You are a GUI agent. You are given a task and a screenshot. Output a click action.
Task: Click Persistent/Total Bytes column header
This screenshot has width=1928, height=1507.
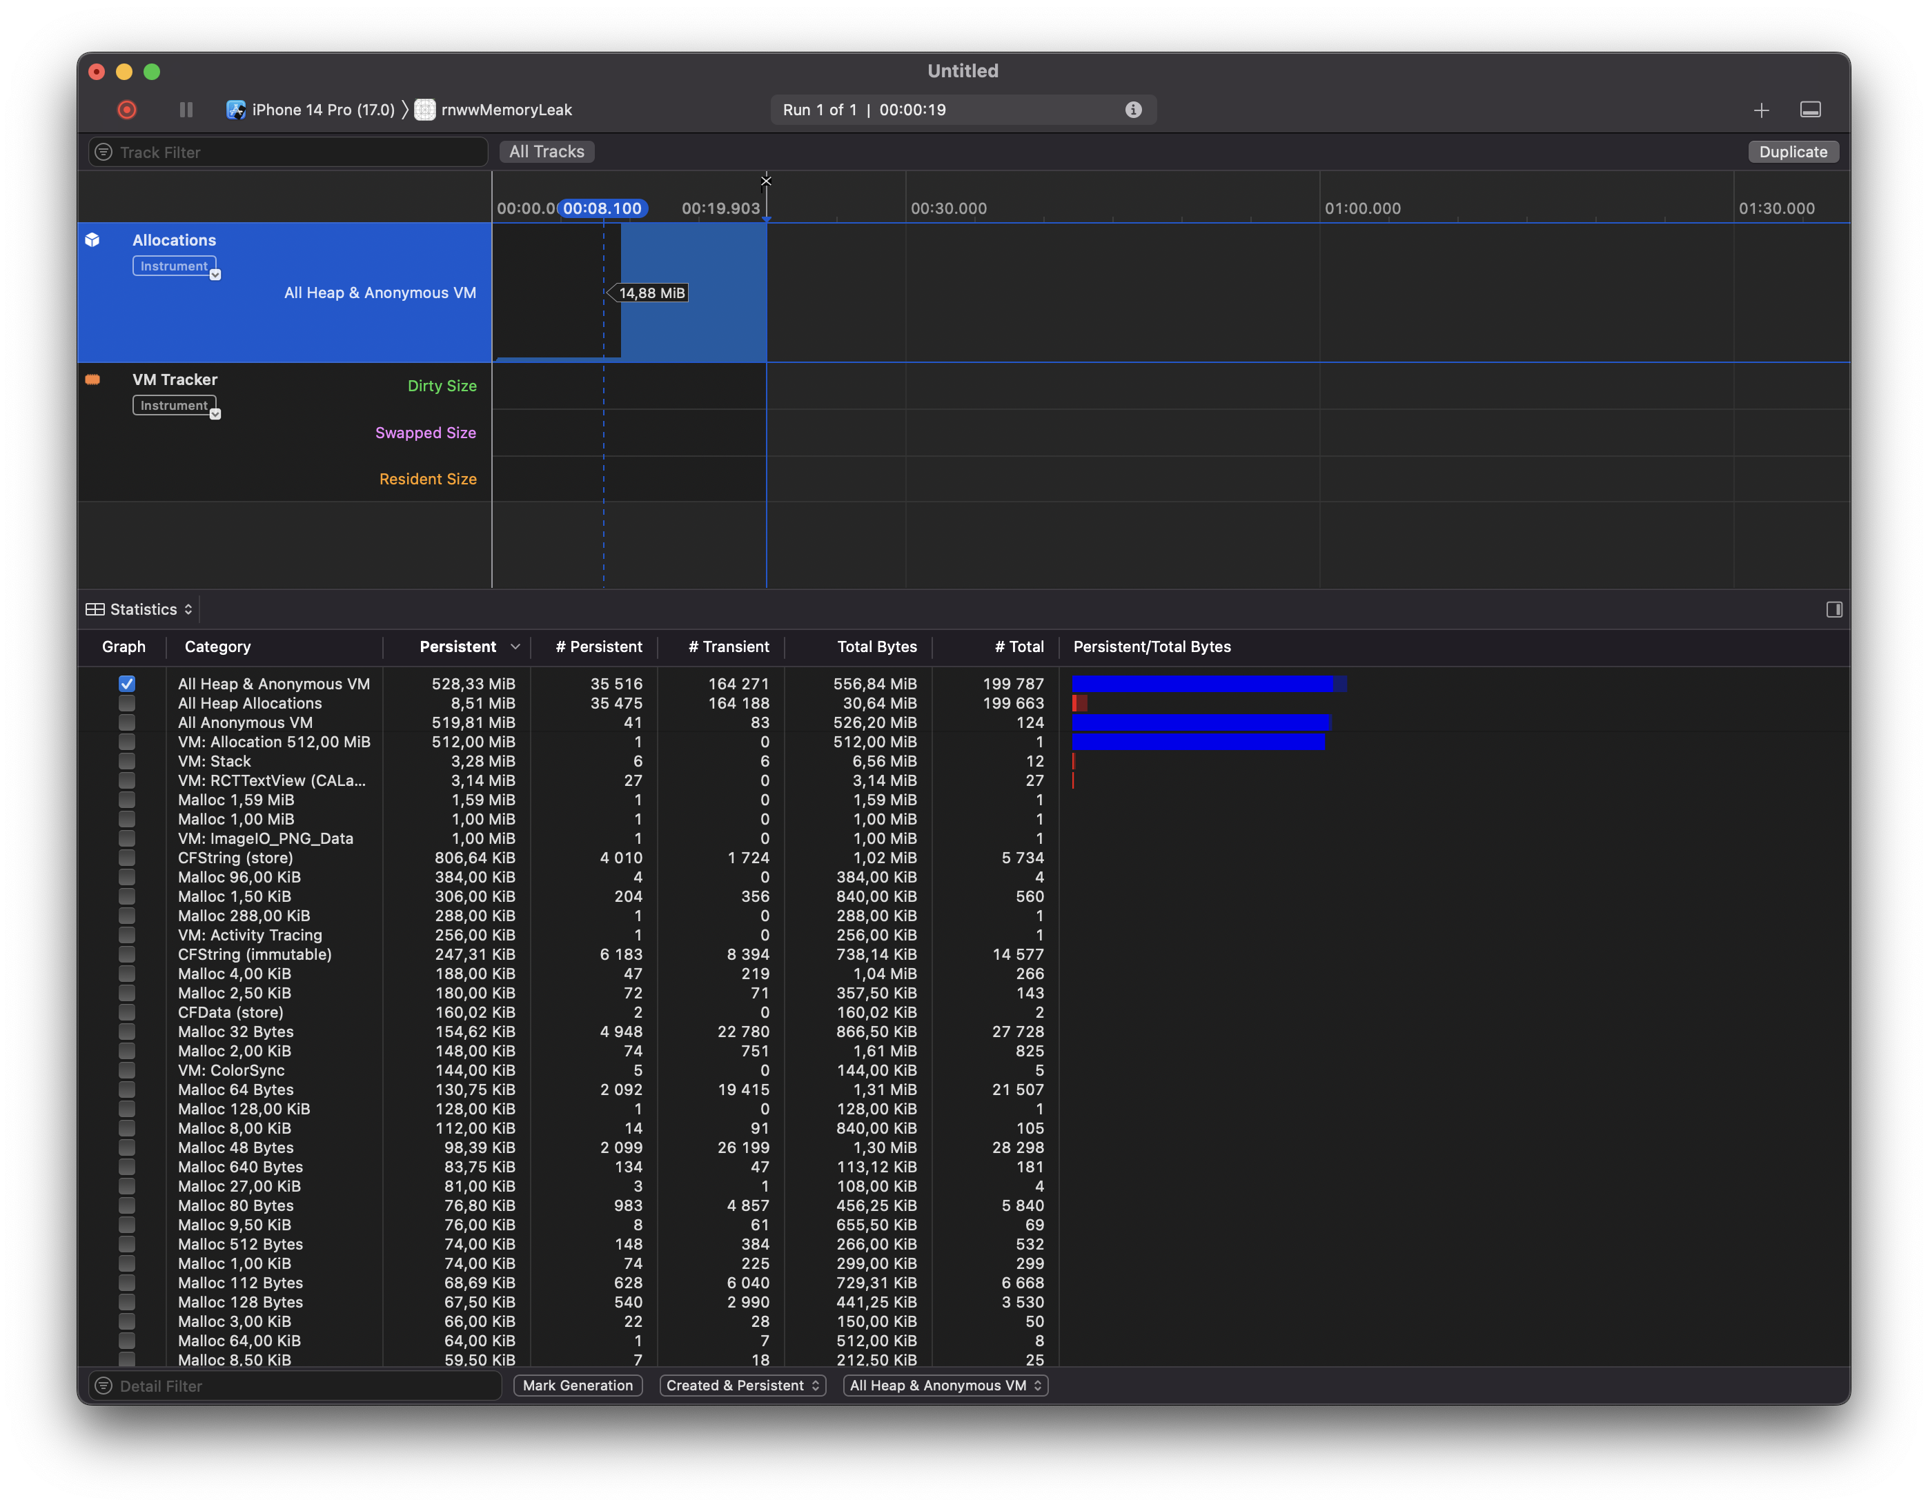(x=1152, y=647)
